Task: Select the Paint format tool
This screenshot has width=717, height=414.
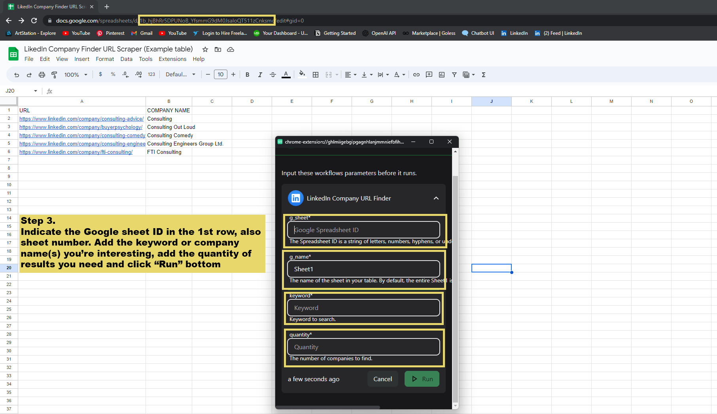Action: click(55, 75)
